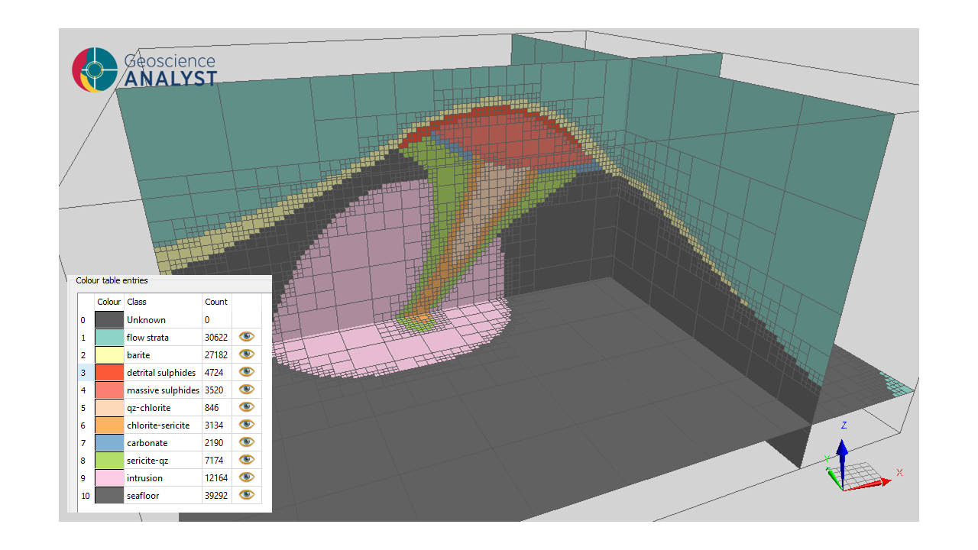Select the 'barite' class name
This screenshot has height=550, width=978.
[138, 355]
